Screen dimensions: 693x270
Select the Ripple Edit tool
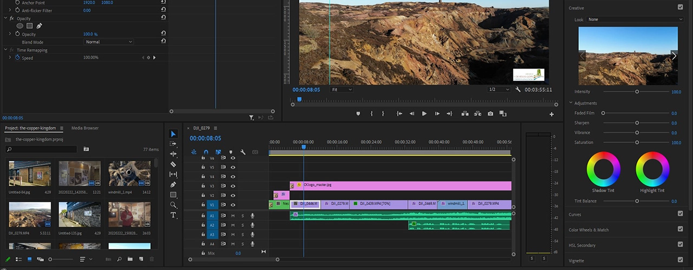tap(173, 154)
